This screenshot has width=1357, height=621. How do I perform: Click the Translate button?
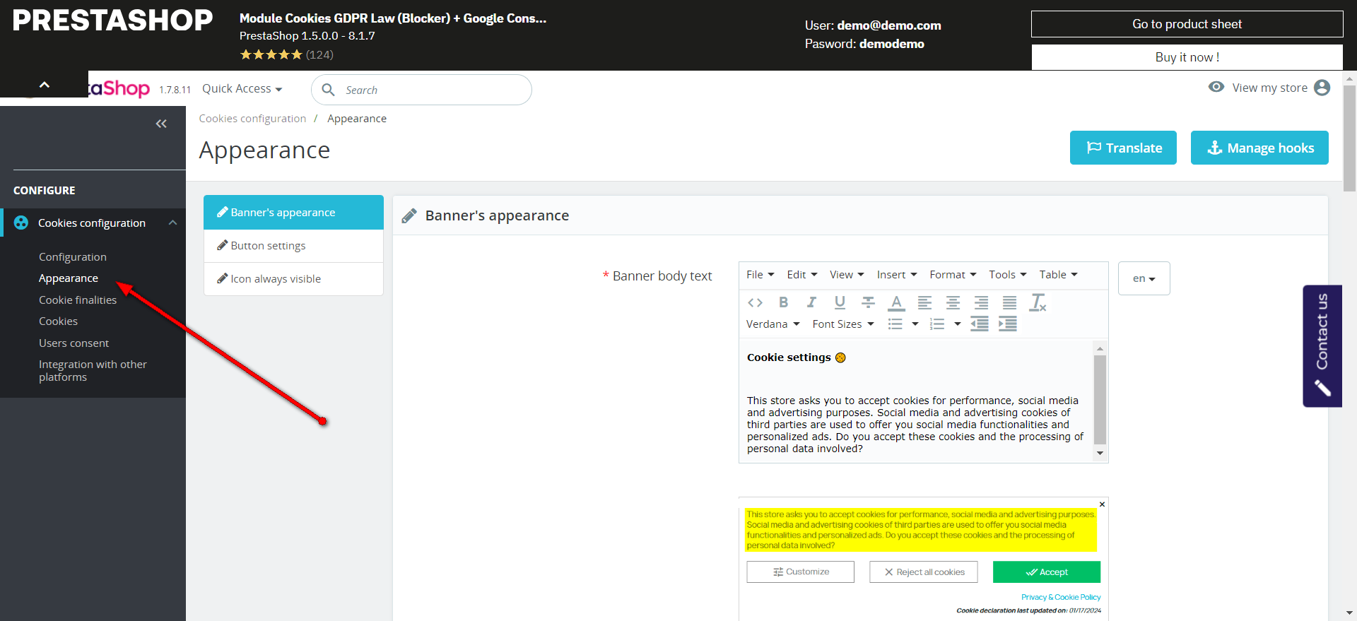click(x=1123, y=148)
